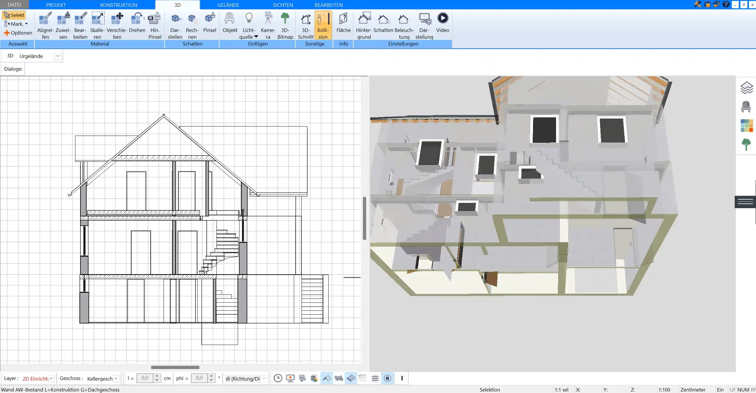Open the 3D-Schnitt tool
The image size is (756, 393).
(x=306, y=25)
